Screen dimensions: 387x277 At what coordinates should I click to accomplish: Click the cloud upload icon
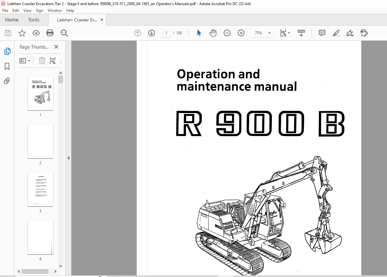click(36, 33)
